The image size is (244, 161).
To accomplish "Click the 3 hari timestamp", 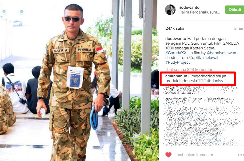I will tap(239, 28).
